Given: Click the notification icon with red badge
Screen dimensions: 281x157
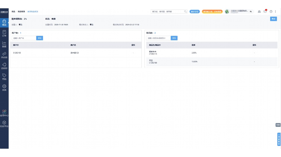Looking at the screenshot, I should click(265, 11).
